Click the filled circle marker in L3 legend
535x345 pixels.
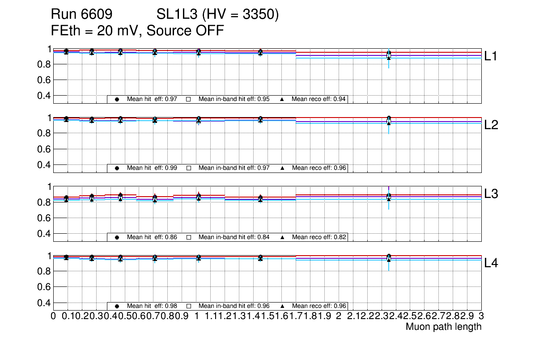click(x=117, y=237)
